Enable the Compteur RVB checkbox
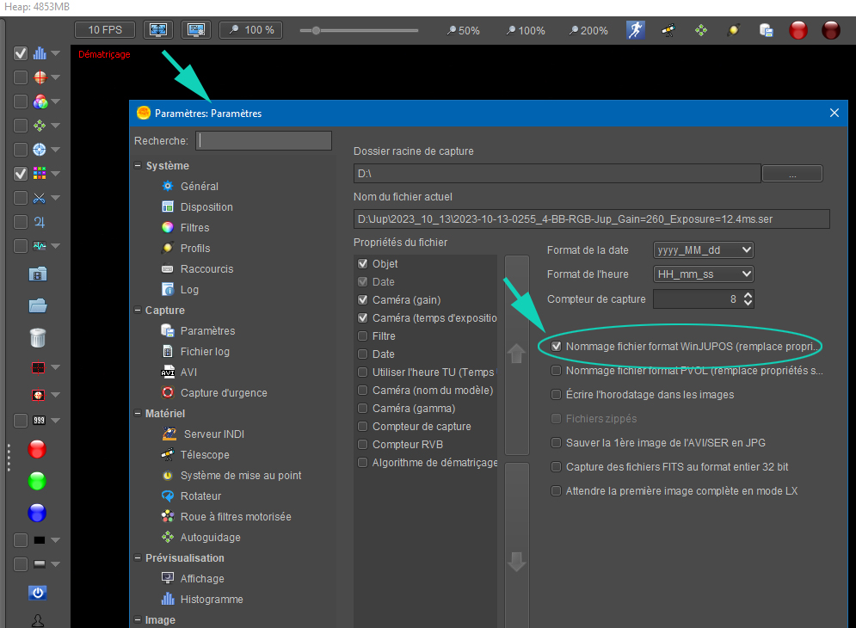 [362, 445]
